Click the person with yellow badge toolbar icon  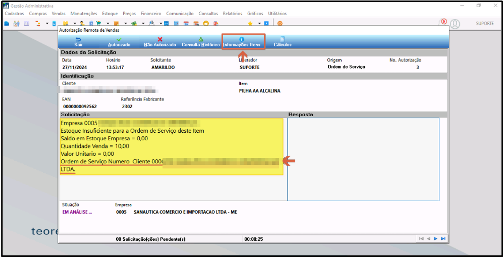tap(82, 24)
